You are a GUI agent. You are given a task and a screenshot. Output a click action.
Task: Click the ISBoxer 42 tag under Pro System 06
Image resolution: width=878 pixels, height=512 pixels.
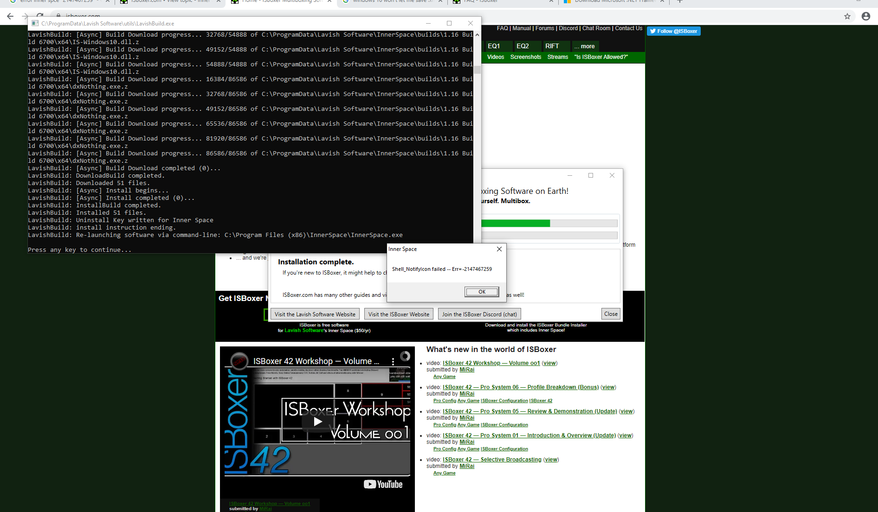pyautogui.click(x=541, y=401)
